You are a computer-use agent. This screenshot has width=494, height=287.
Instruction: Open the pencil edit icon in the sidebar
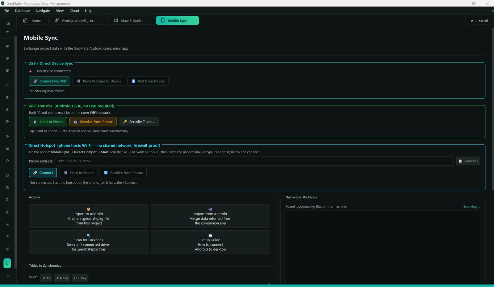7,58
